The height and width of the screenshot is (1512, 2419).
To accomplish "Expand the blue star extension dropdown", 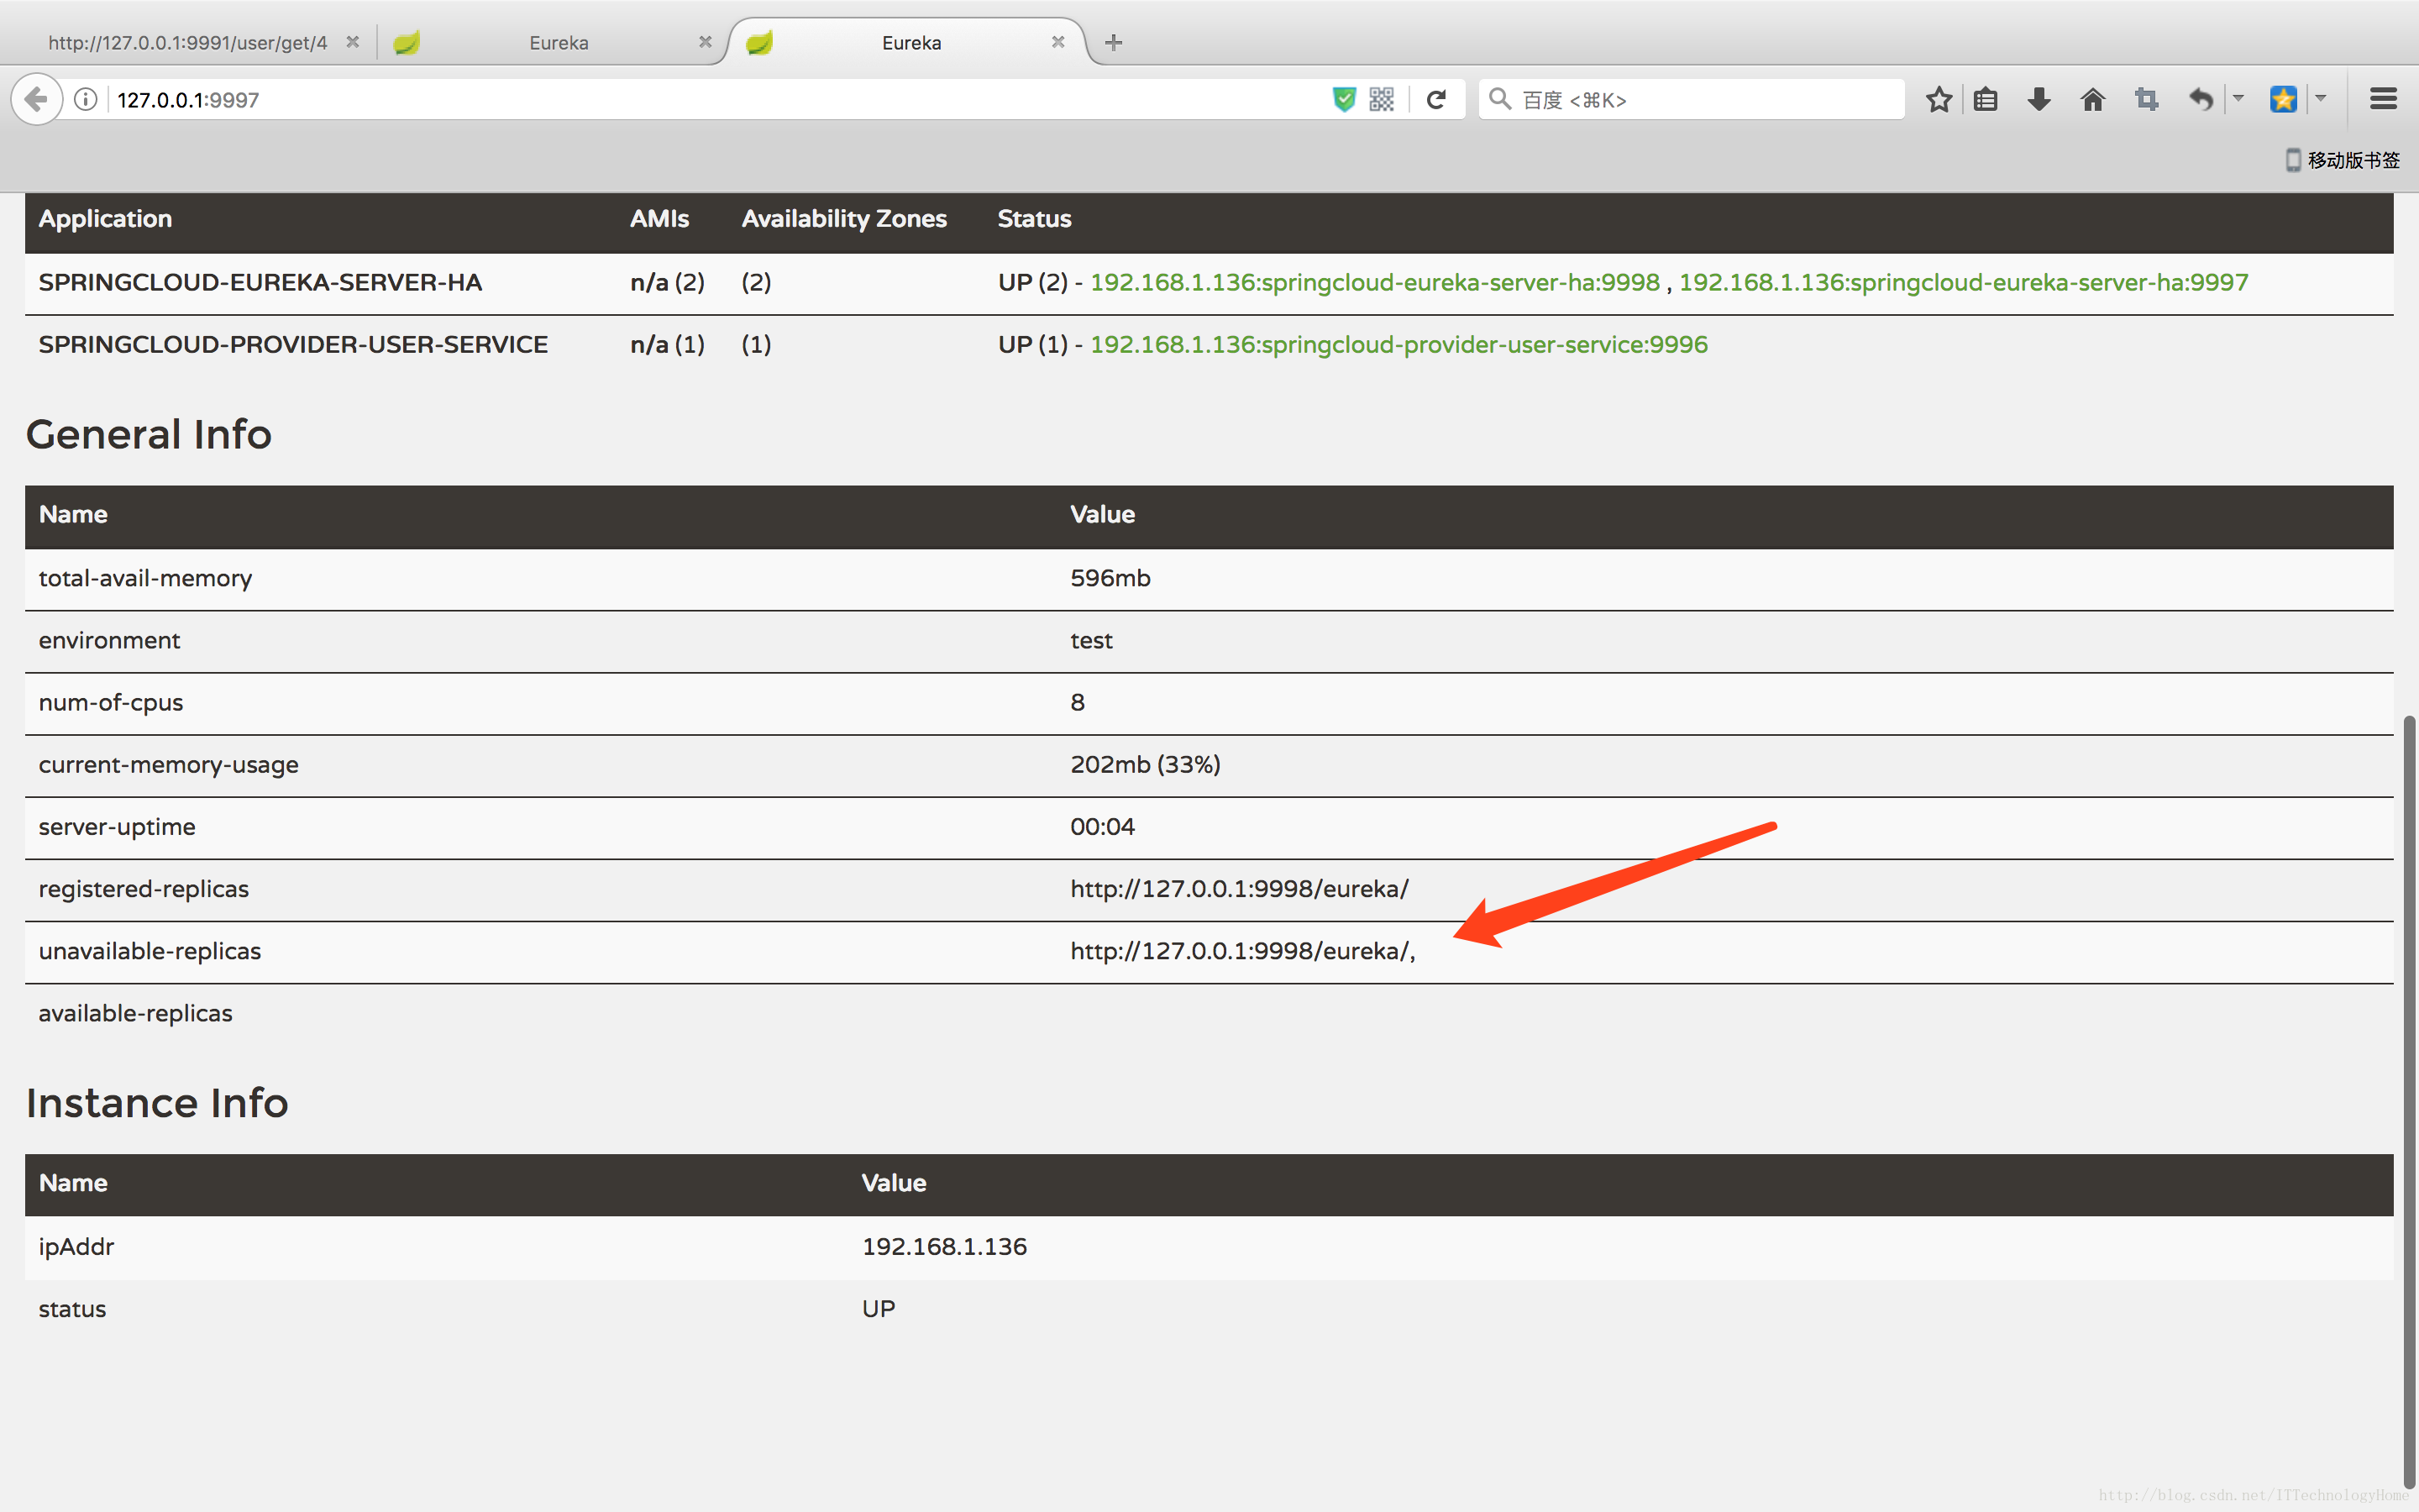I will point(2321,99).
